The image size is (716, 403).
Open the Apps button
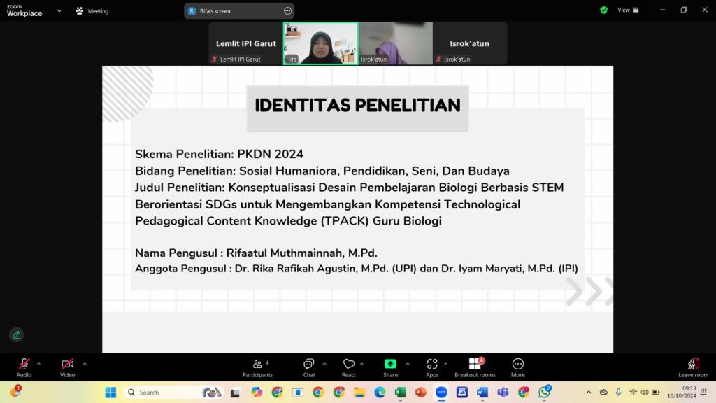[432, 367]
